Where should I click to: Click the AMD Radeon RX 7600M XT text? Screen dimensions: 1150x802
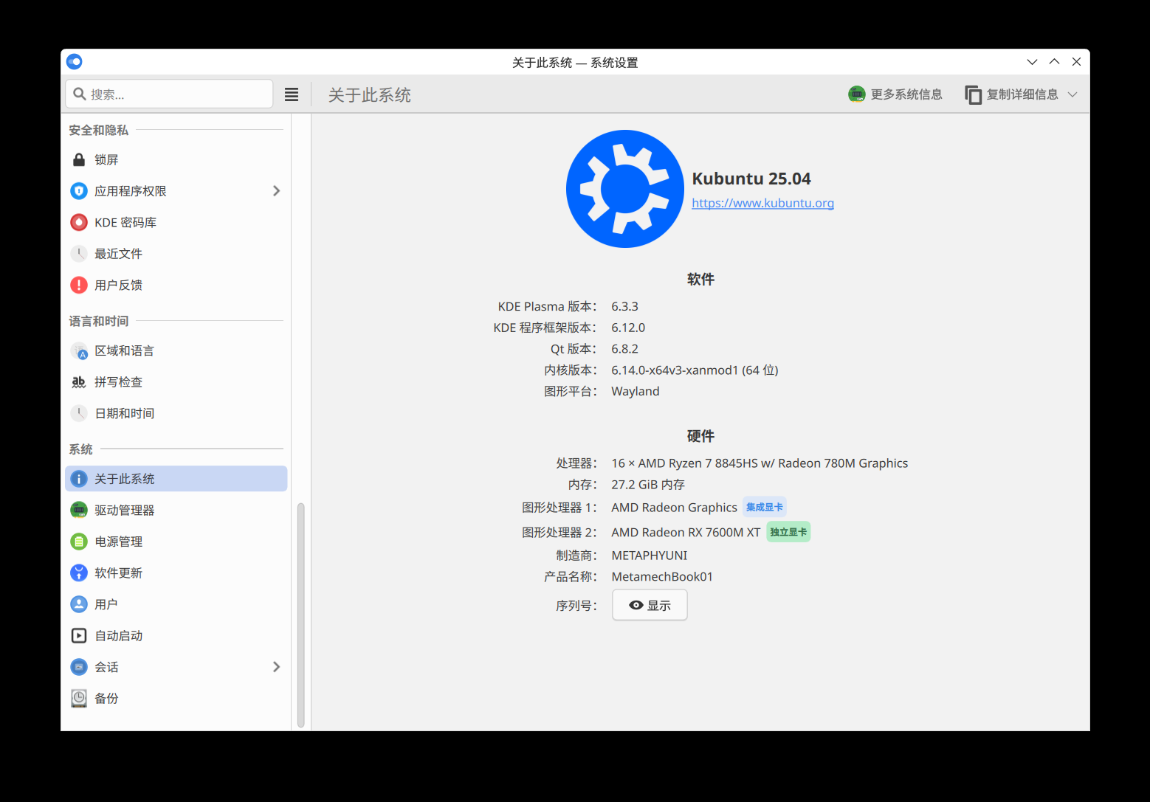[x=686, y=533]
